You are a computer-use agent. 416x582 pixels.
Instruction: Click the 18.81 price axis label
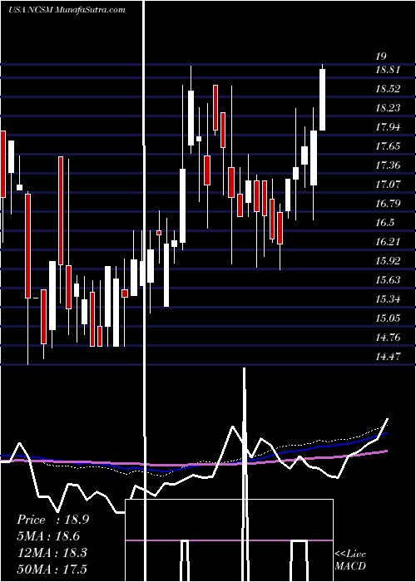(388, 69)
